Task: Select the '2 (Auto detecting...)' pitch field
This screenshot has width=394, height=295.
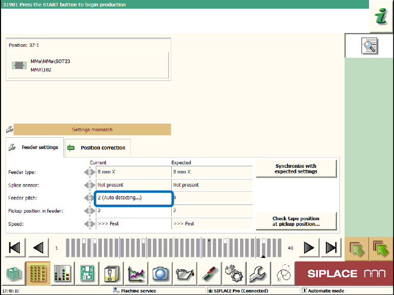Action: 134,198
